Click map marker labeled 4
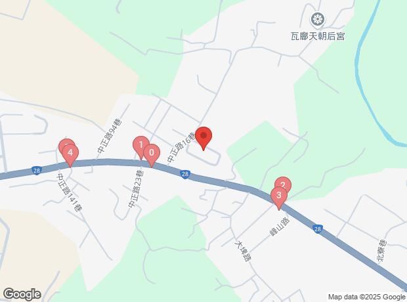Screen dimensions: 407x302 (x=70, y=156)
